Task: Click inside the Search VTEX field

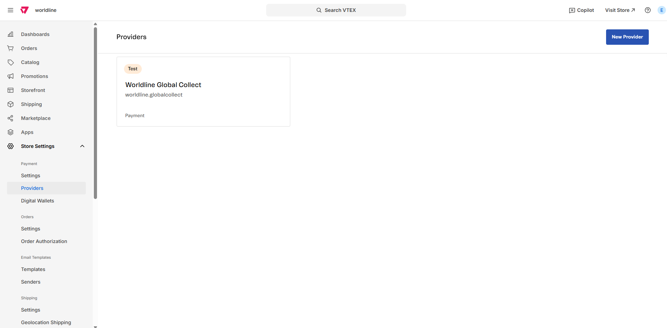Action: [x=336, y=10]
